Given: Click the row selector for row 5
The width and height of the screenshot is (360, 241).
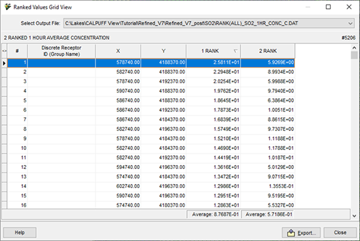Looking at the screenshot, I should tap(5, 101).
